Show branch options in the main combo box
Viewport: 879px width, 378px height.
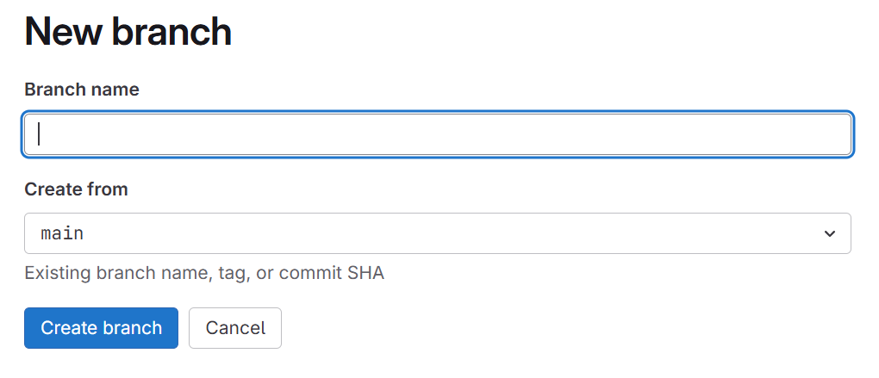pos(438,233)
